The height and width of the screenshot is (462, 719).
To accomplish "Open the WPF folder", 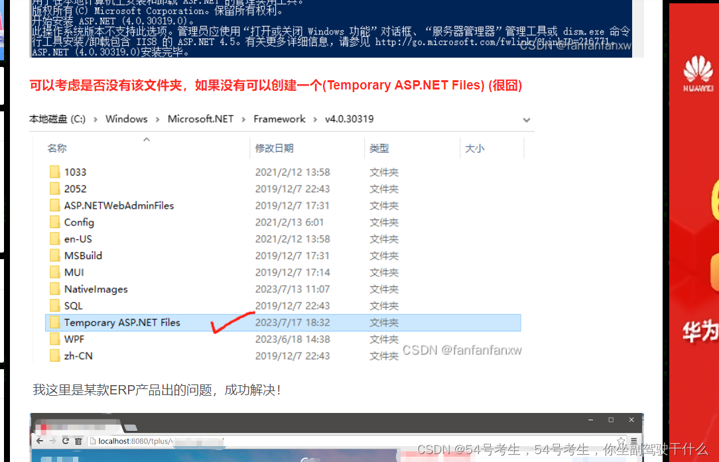I will click(x=73, y=339).
